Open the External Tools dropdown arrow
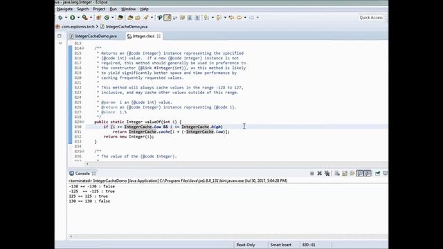This screenshot has height=249, width=443. [x=91, y=17]
